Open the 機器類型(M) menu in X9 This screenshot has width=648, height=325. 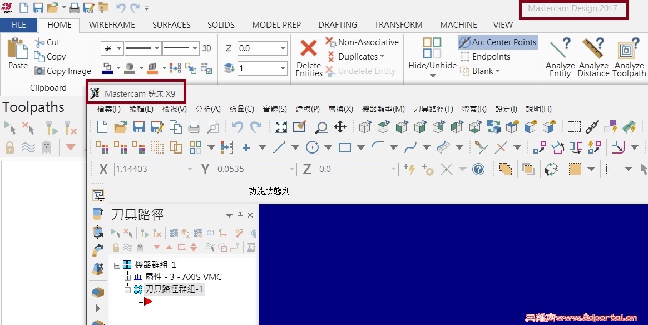pyautogui.click(x=383, y=109)
